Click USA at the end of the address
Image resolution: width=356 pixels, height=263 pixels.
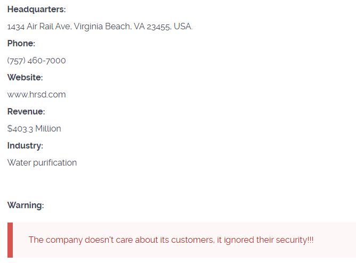tap(183, 27)
